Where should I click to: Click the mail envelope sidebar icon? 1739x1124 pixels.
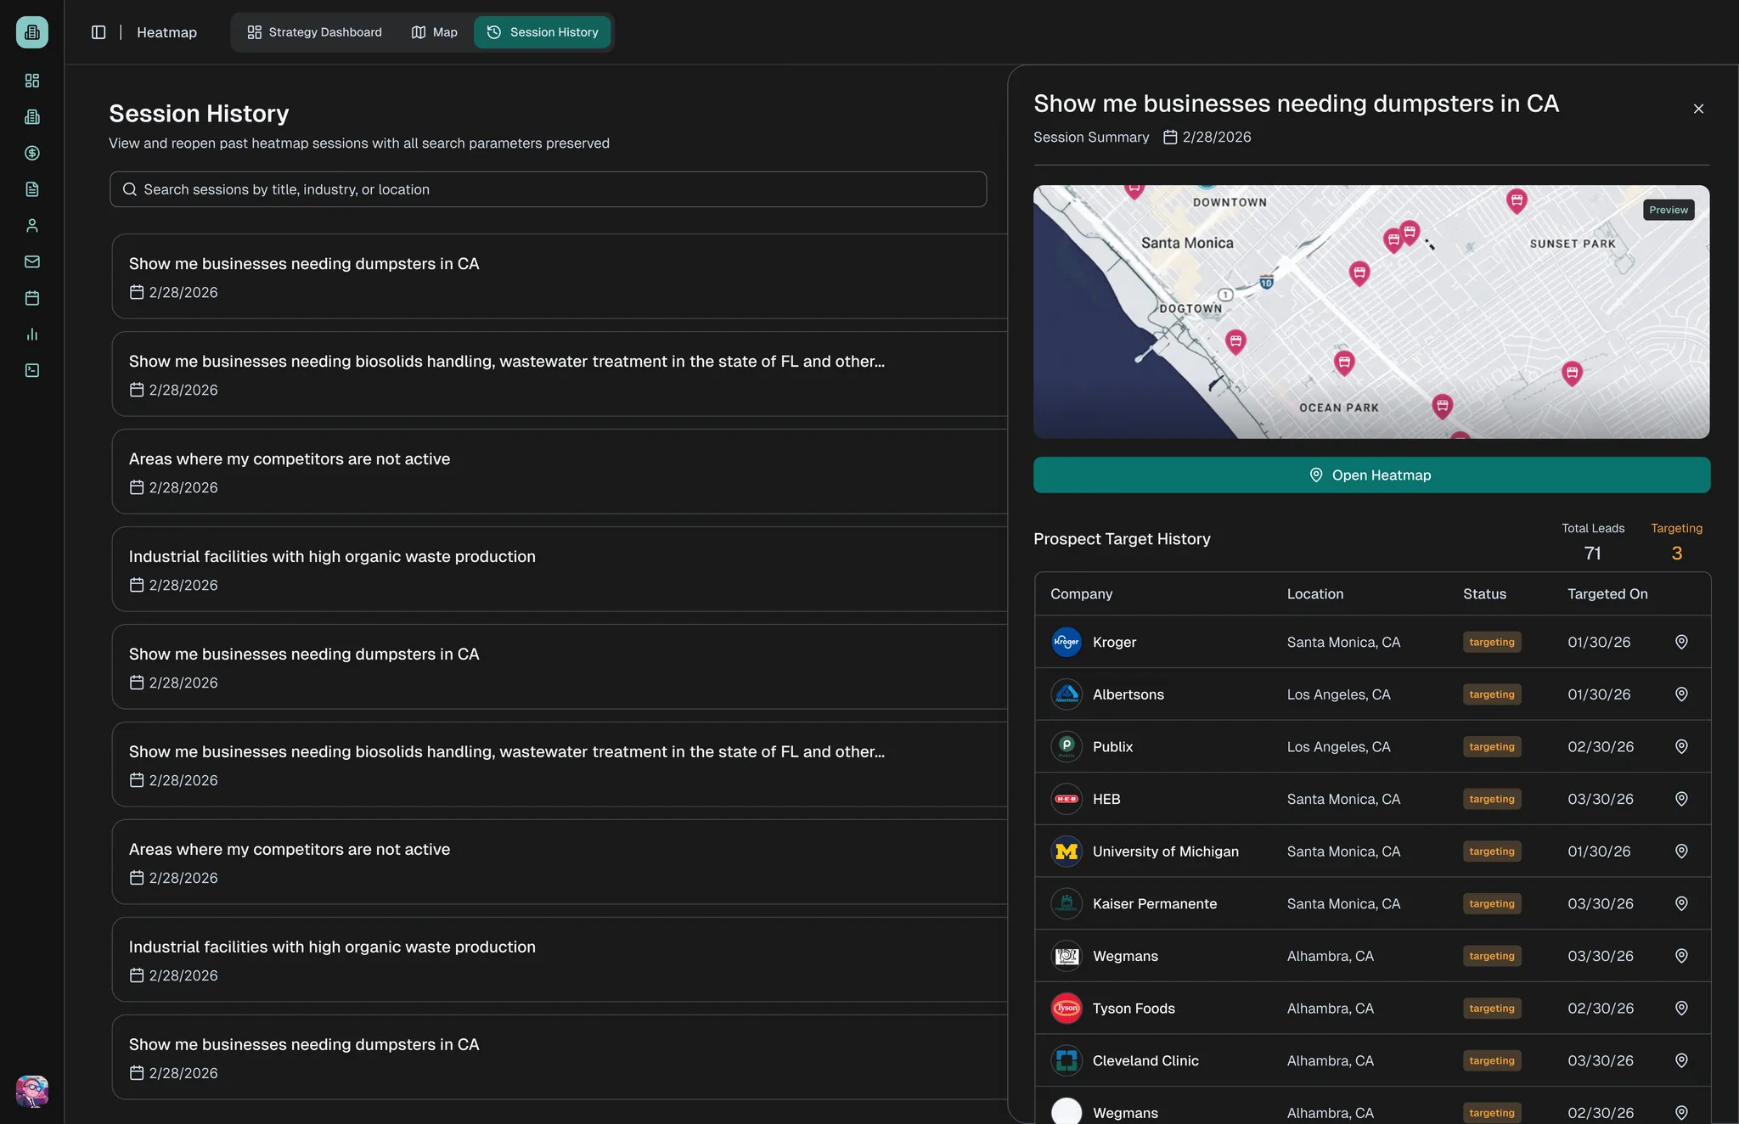(x=32, y=261)
